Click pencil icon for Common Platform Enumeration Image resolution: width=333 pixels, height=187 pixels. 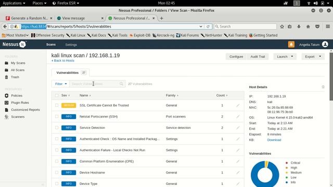pyautogui.click(x=238, y=162)
